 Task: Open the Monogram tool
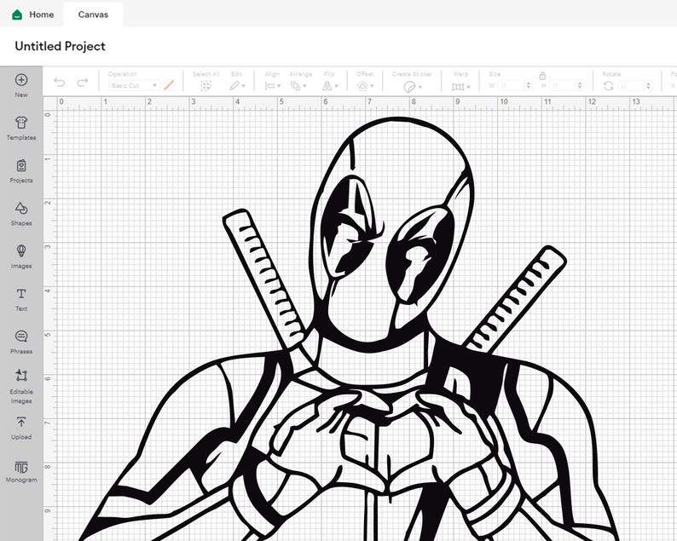click(x=21, y=470)
